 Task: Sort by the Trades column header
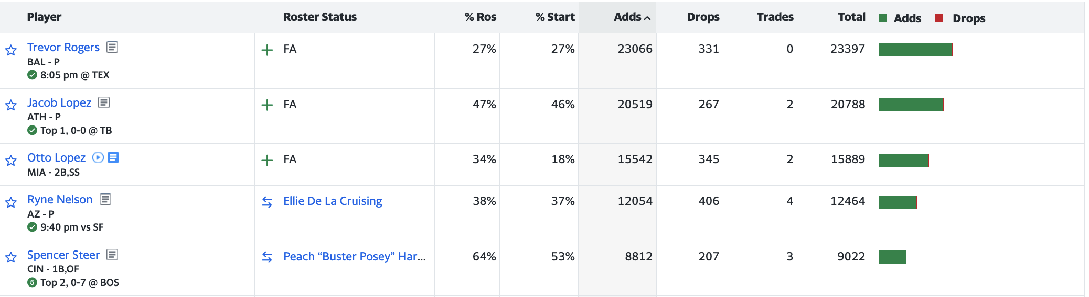point(775,17)
